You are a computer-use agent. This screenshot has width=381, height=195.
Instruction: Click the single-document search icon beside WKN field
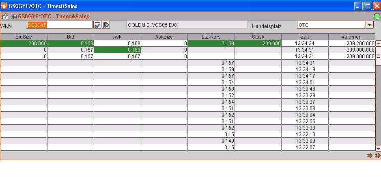[97, 25]
